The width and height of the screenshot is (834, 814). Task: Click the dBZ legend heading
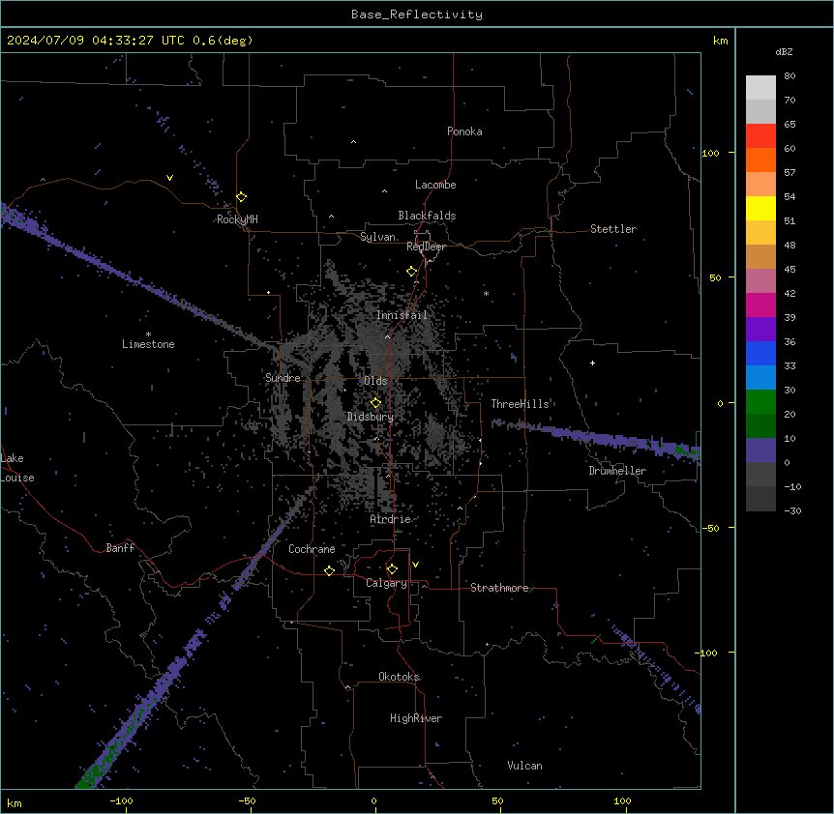pyautogui.click(x=784, y=51)
